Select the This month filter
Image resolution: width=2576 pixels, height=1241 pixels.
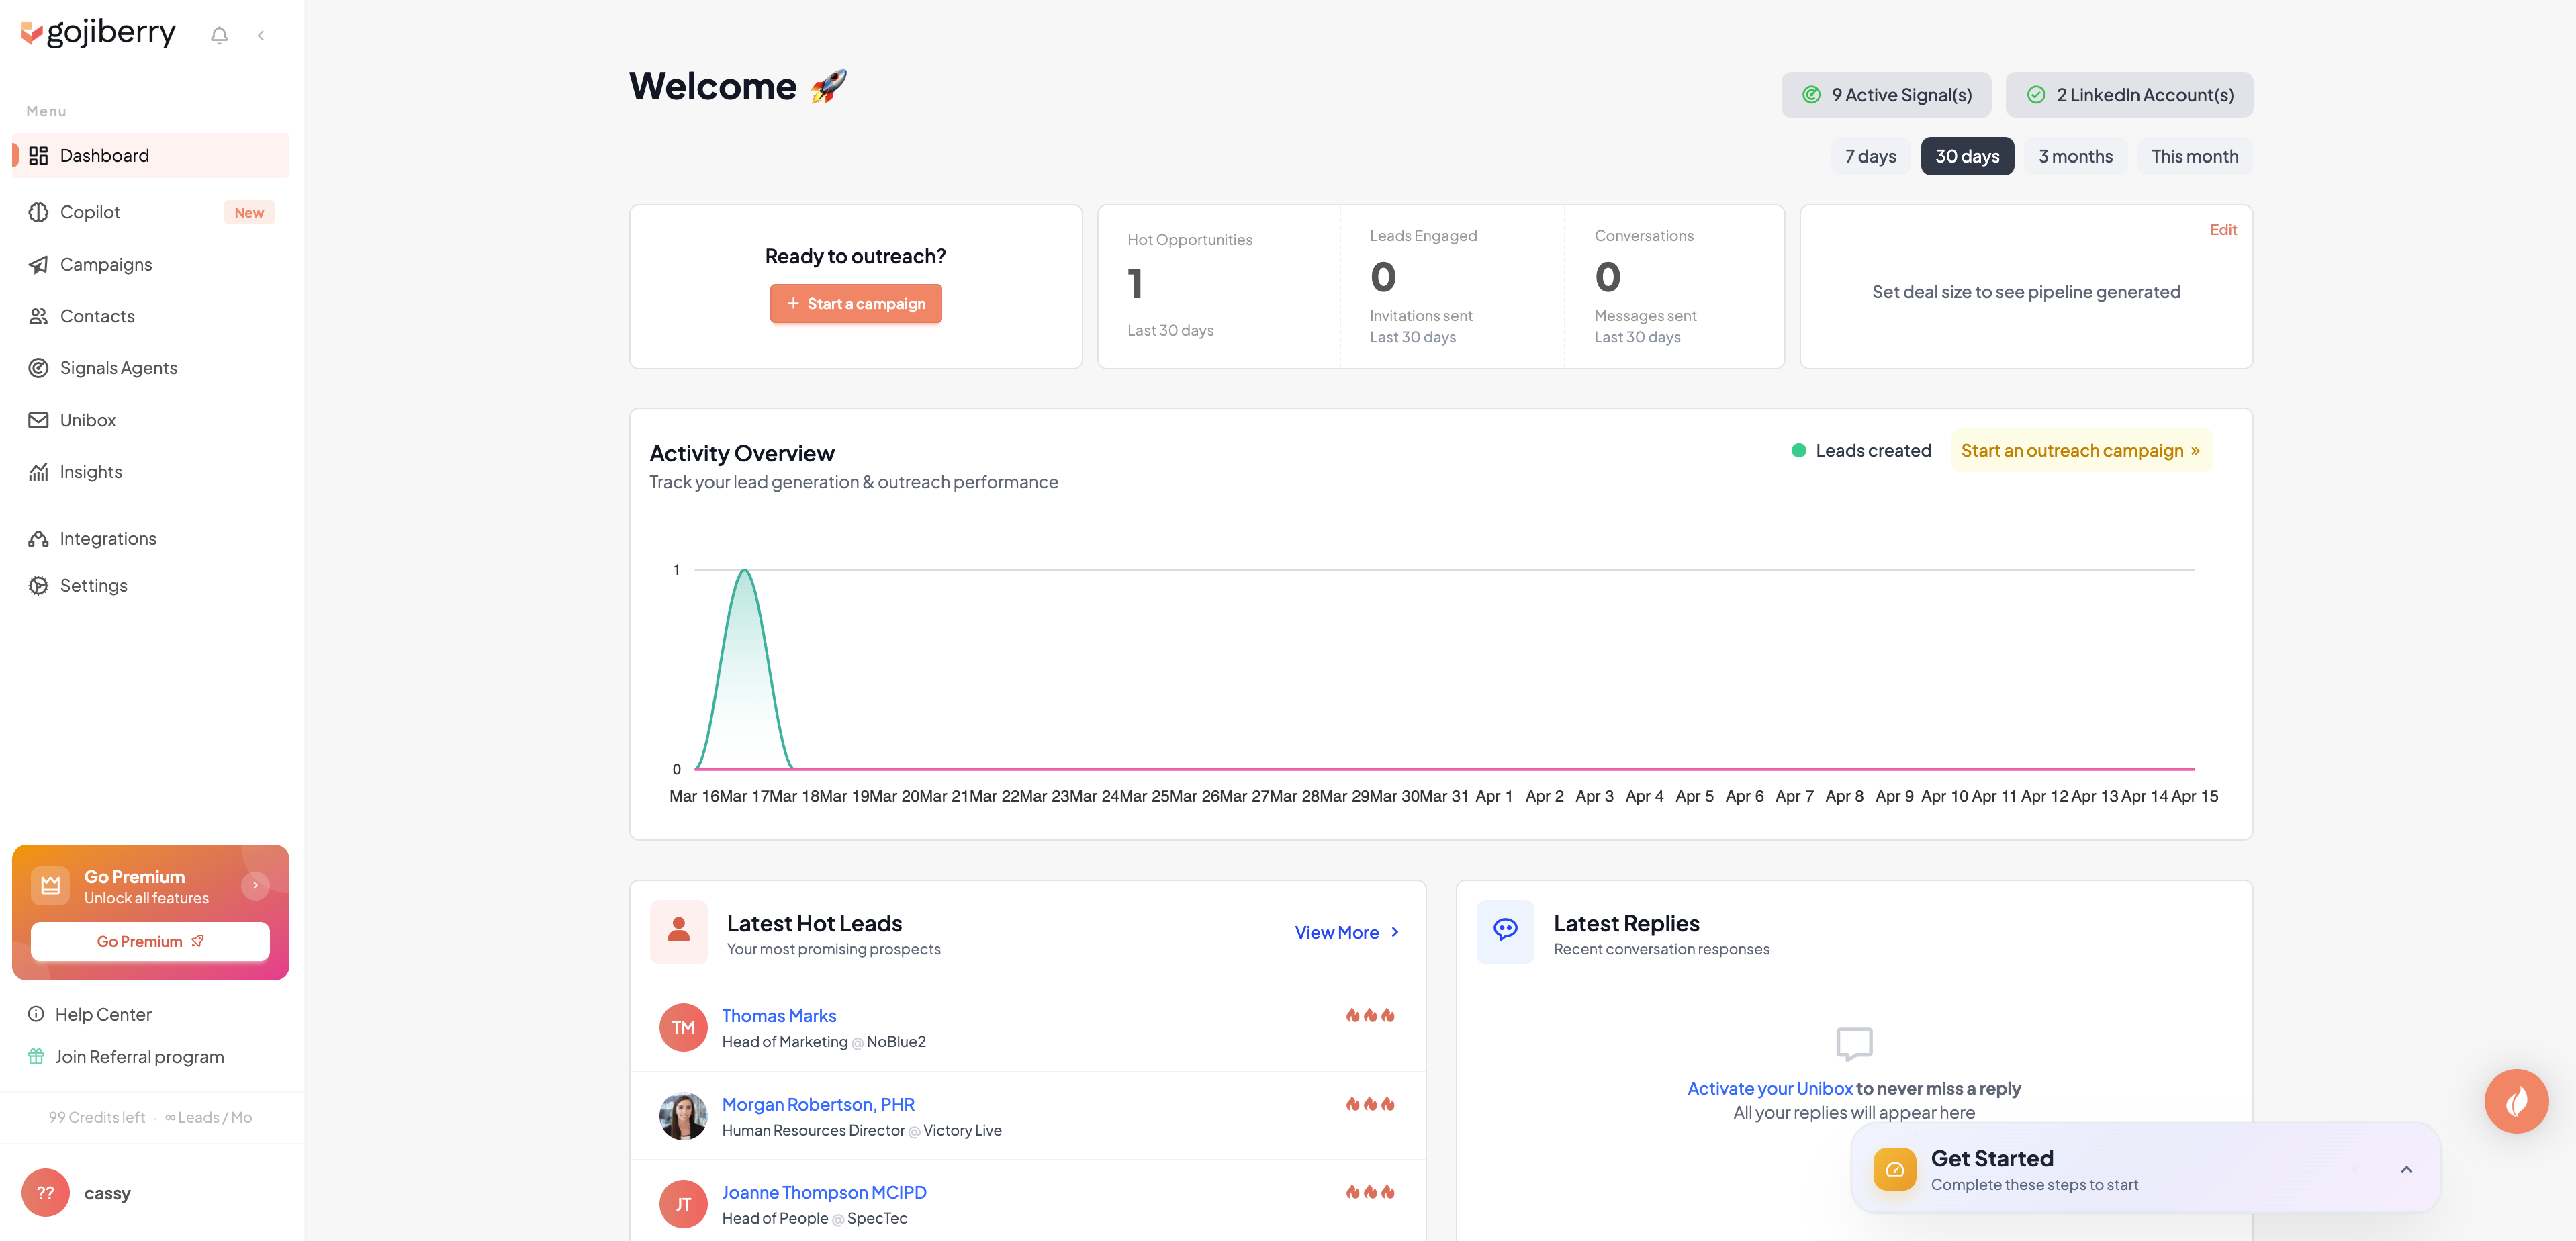click(x=2194, y=156)
